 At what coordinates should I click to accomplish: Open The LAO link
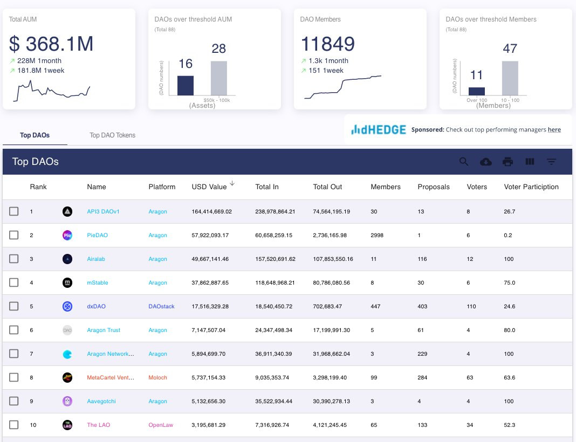click(99, 425)
